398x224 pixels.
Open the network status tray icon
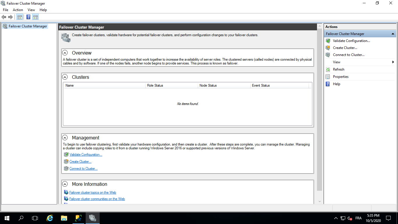pyautogui.click(x=343, y=218)
